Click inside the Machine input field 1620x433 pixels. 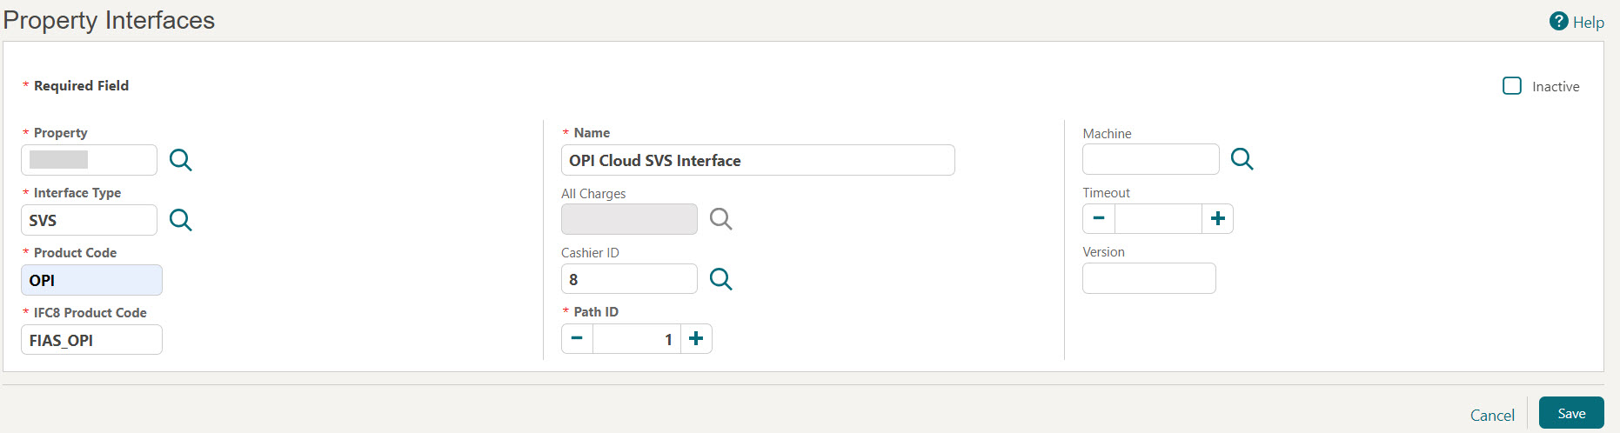1150,160
